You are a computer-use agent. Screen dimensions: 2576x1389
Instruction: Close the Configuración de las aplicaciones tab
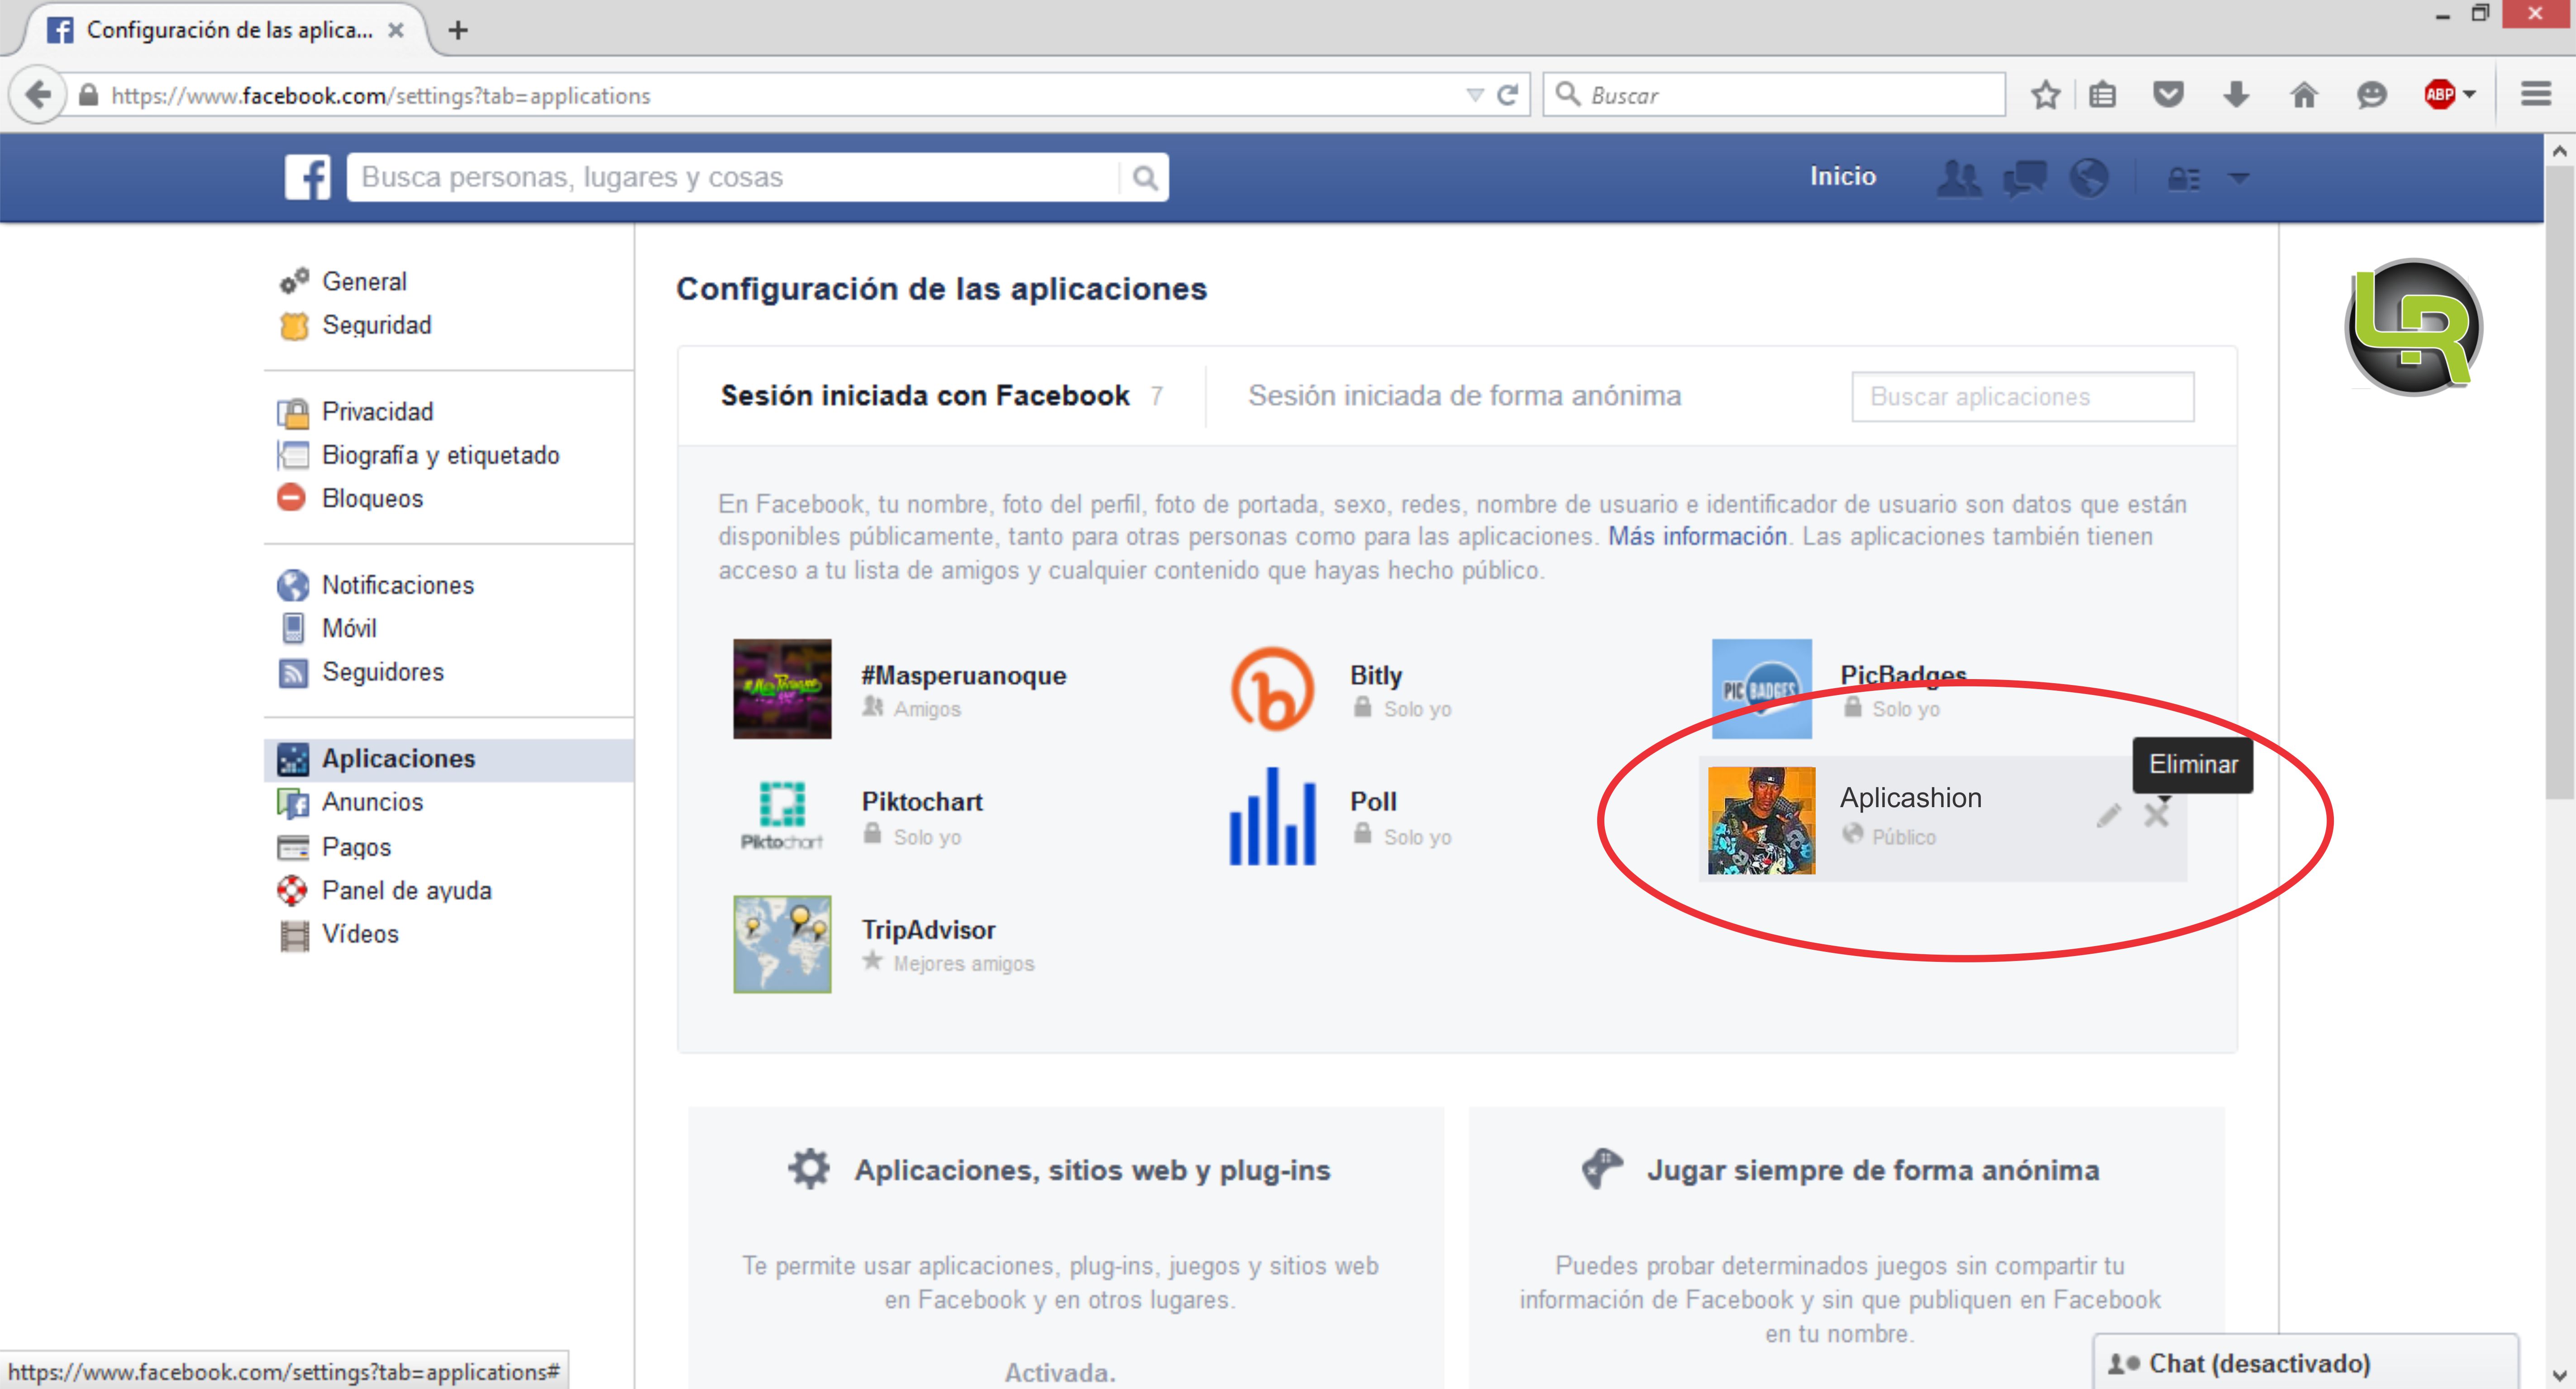click(x=396, y=30)
